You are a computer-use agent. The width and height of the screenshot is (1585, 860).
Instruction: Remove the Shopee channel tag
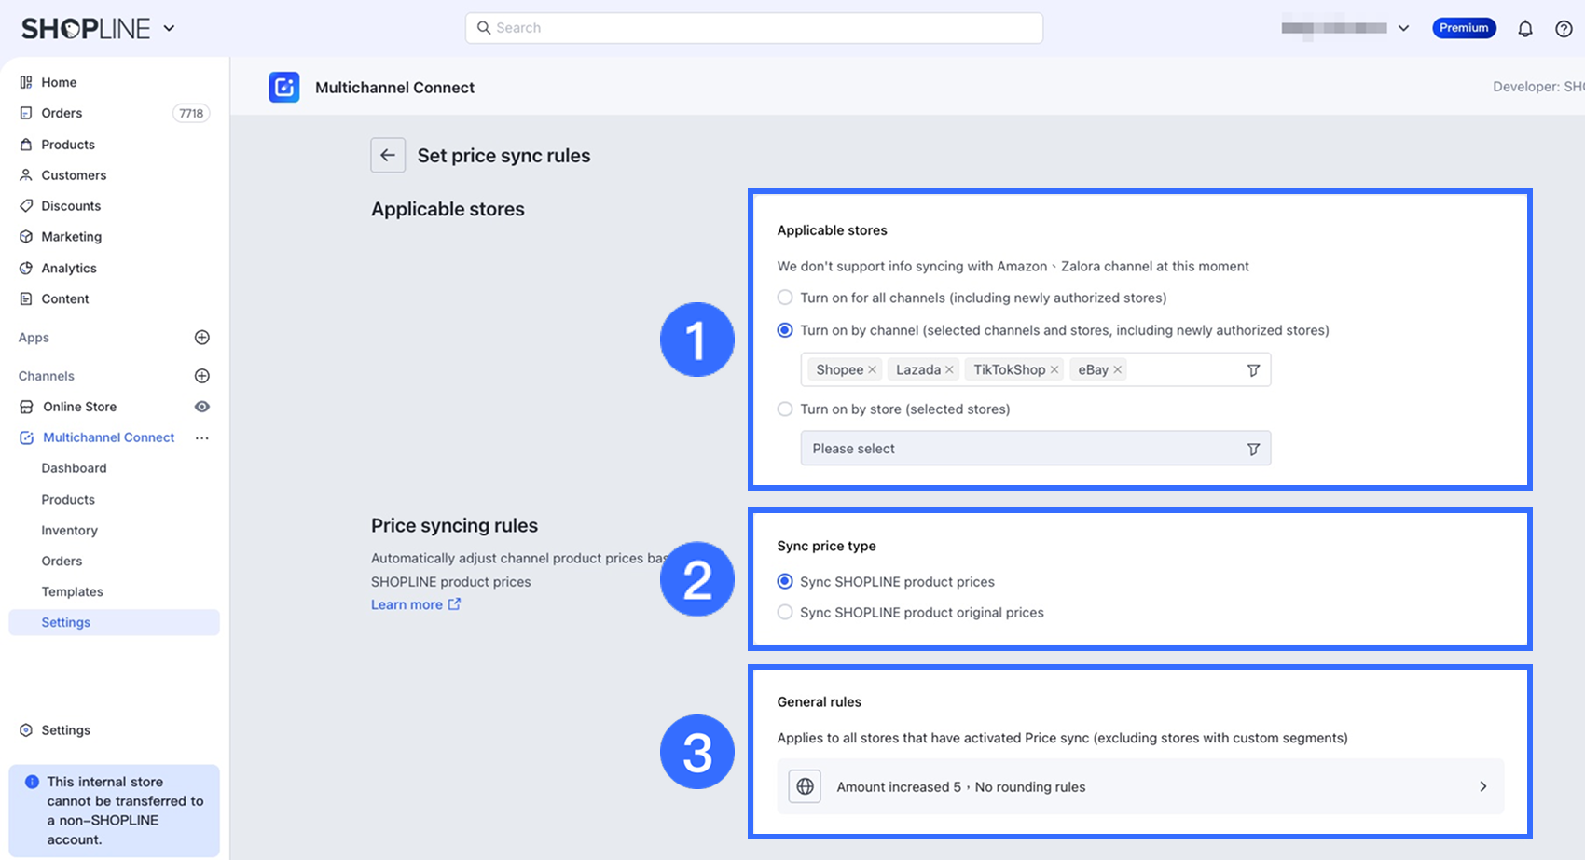[x=873, y=370]
